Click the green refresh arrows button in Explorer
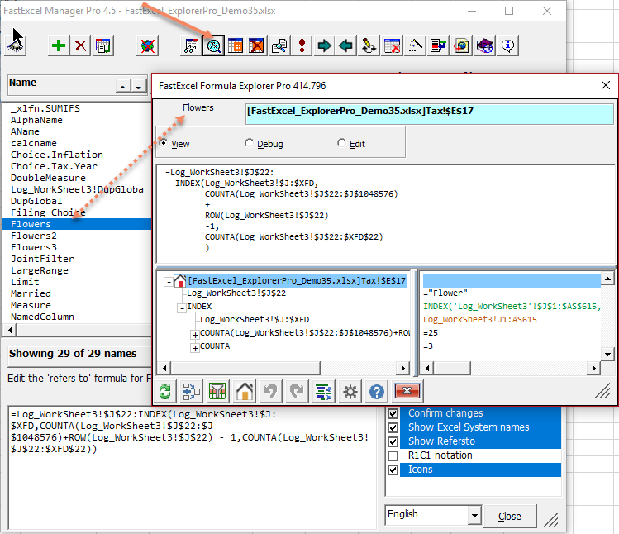Viewport: 619px width, 534px height. click(164, 392)
